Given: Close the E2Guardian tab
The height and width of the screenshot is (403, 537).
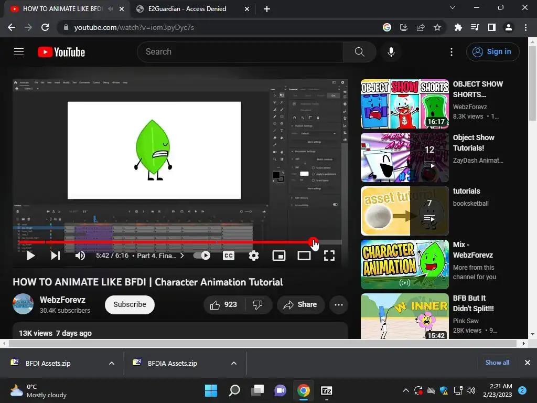Looking at the screenshot, I should 247,9.
